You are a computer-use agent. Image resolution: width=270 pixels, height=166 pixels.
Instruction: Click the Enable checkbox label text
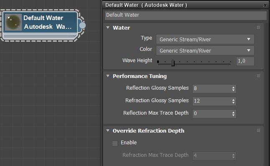[129, 143]
